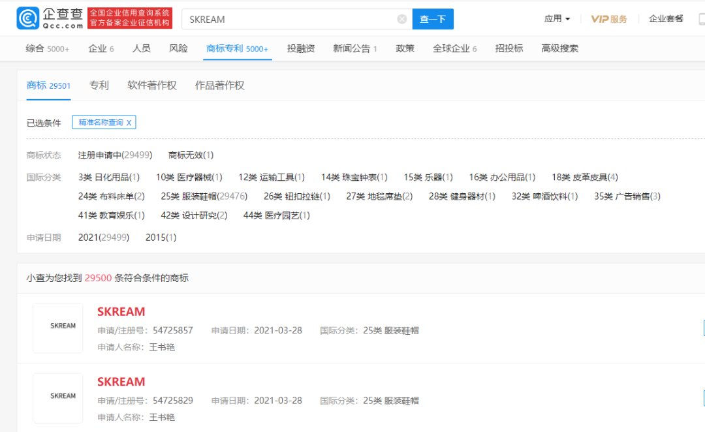Select the 风险 search category
705x432 pixels.
click(178, 48)
